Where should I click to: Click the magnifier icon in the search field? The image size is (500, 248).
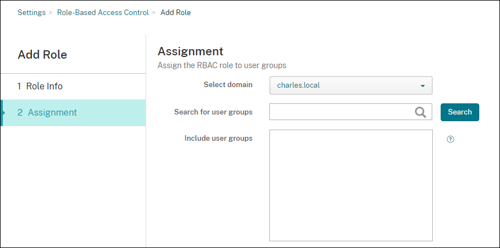click(420, 112)
